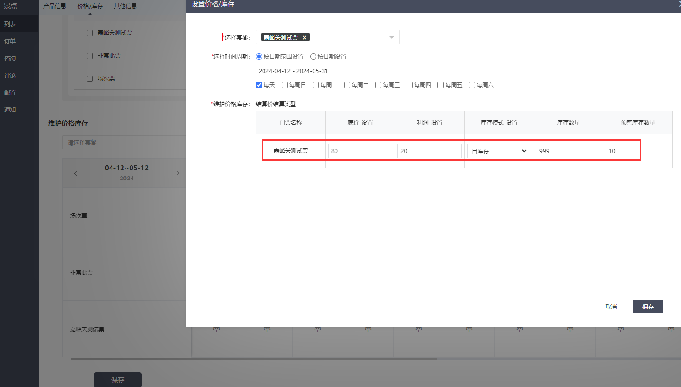Tick the 每周六 checkbox
681x387 pixels.
472,85
